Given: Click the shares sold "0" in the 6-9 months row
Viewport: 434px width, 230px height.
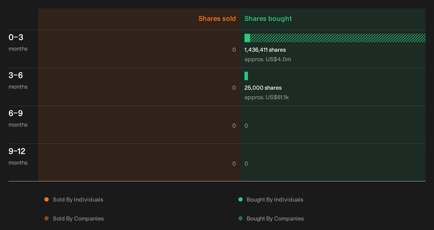Looking at the screenshot, I should coord(234,126).
